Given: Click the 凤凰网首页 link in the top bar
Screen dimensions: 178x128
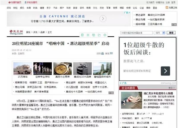Looking at the screenshot, I should pos(15,2).
